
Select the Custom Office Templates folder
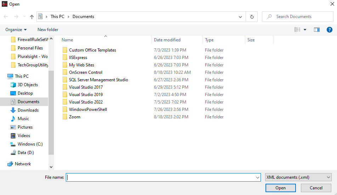(x=92, y=50)
